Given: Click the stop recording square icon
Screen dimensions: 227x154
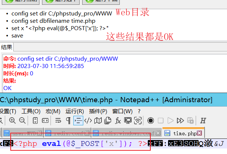Looking at the screenshot, I should [x=161, y=121].
